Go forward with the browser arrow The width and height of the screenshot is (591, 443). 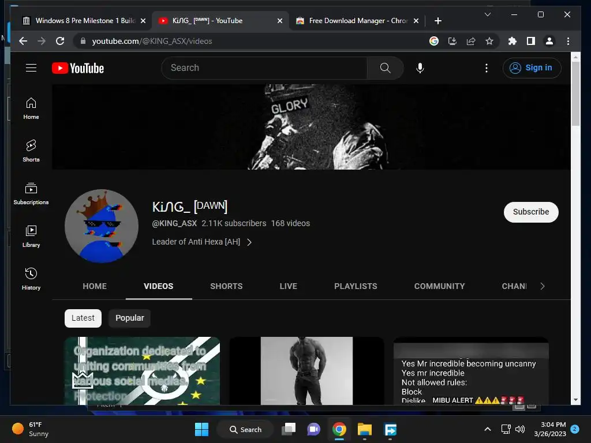pos(42,41)
